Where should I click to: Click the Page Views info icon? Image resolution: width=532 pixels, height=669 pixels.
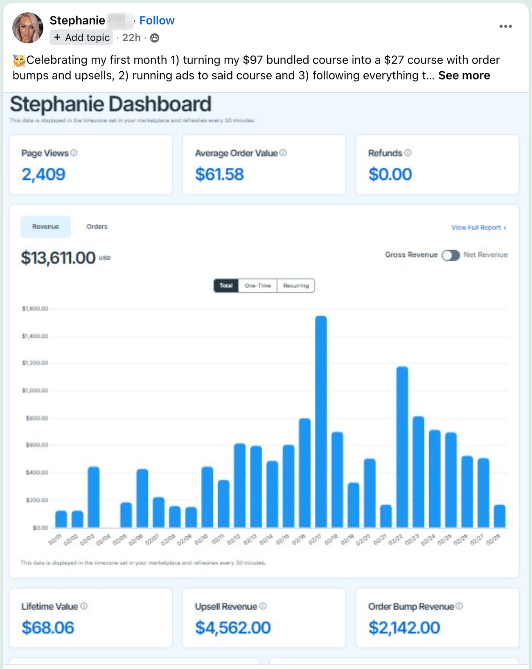(x=74, y=153)
